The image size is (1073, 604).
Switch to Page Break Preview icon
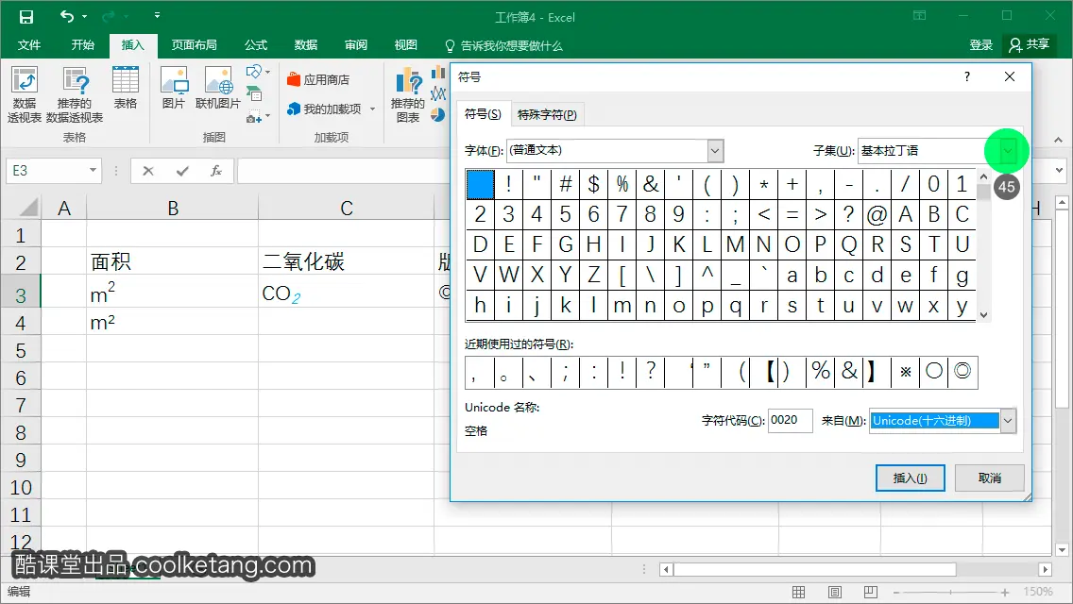point(871,593)
